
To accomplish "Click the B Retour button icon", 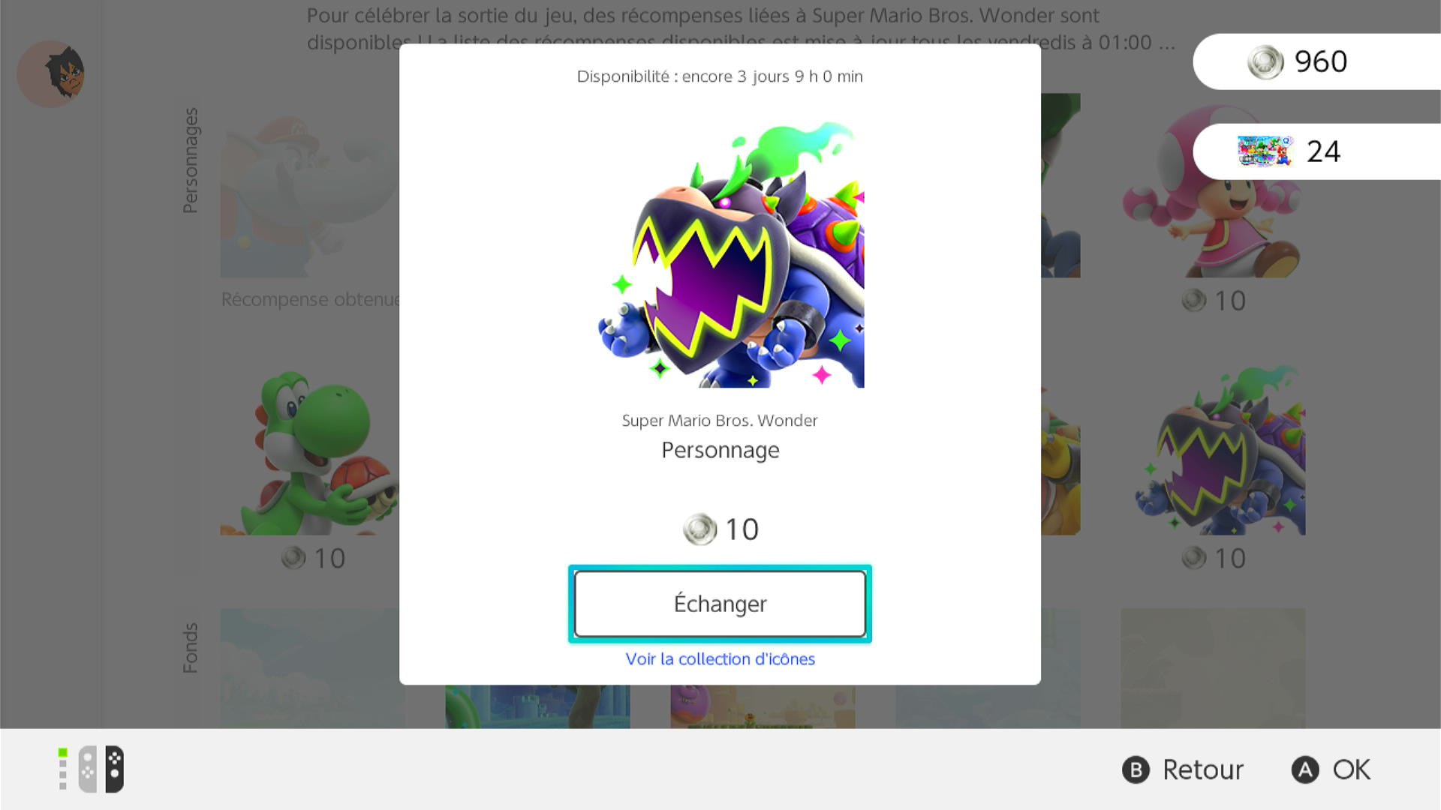I will 1136,769.
